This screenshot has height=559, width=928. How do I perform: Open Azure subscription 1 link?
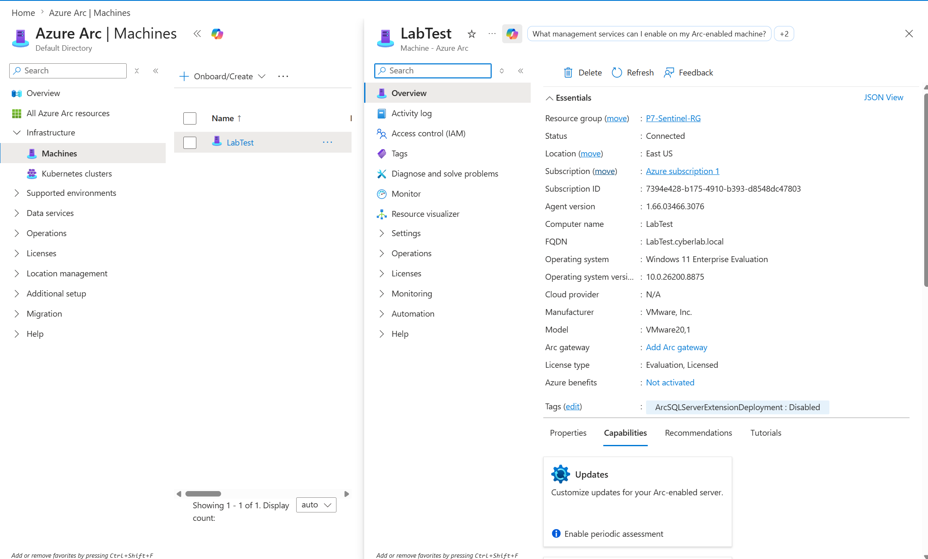(682, 171)
